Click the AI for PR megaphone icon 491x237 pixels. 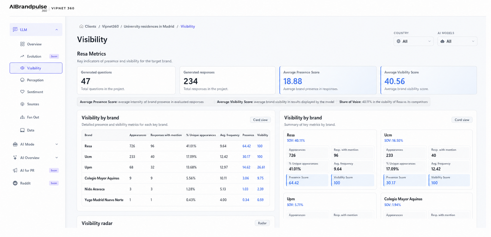point(15,170)
